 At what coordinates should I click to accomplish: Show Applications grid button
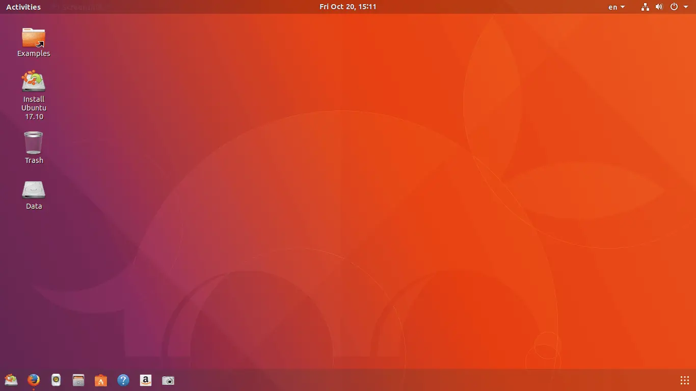(685, 380)
